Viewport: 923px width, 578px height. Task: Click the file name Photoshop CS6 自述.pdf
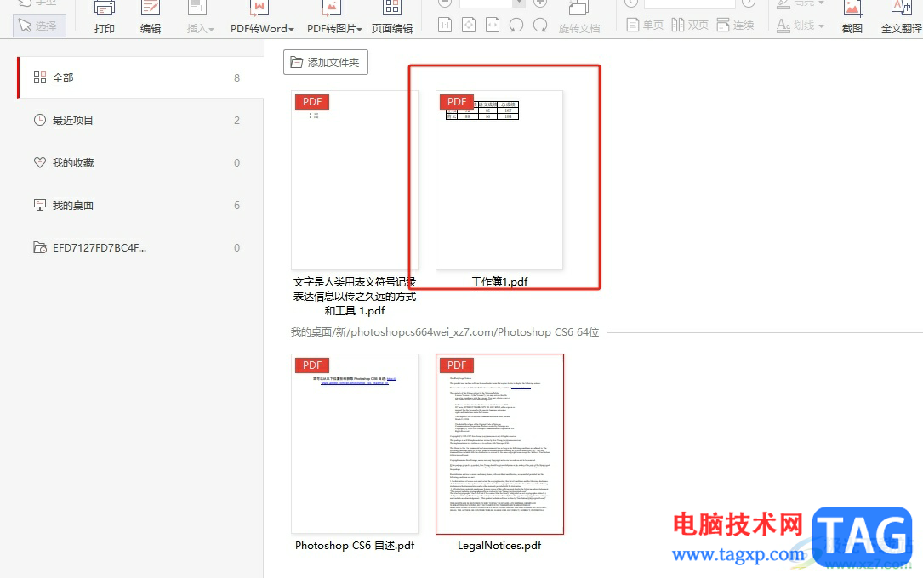coord(355,546)
